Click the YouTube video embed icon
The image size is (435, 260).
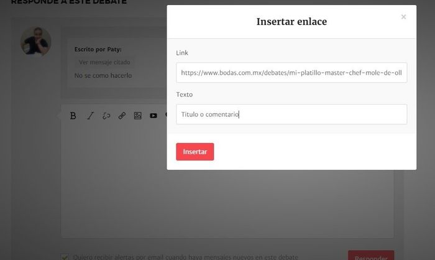tap(153, 116)
